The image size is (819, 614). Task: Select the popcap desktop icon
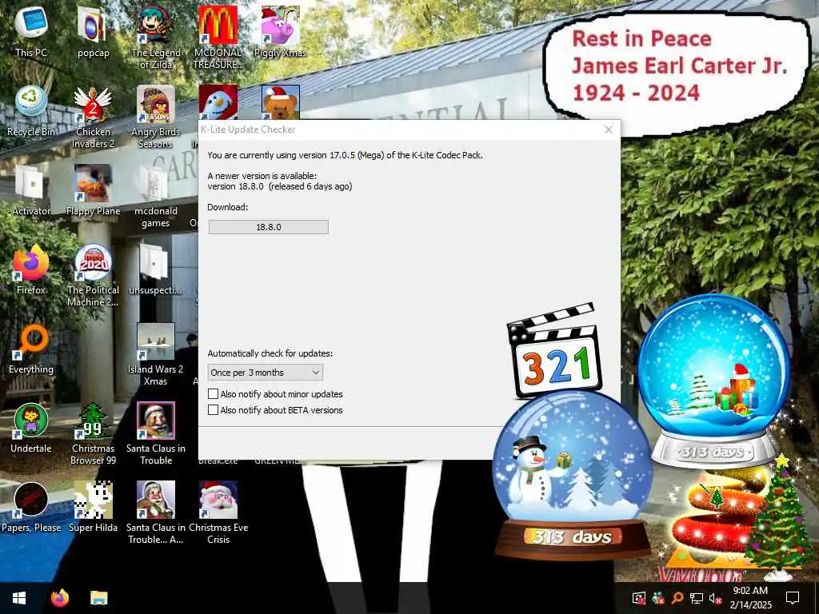(93, 32)
